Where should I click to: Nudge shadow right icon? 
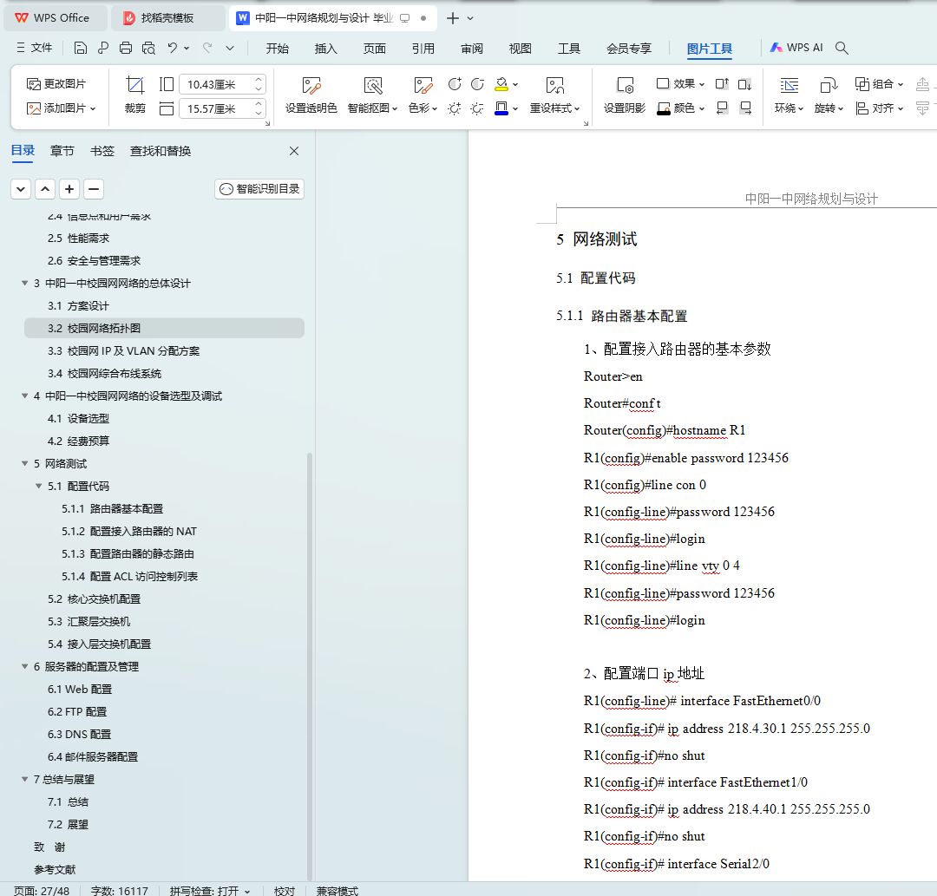pyautogui.click(x=744, y=108)
